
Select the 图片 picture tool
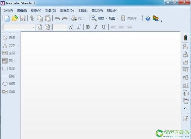tap(9, 61)
